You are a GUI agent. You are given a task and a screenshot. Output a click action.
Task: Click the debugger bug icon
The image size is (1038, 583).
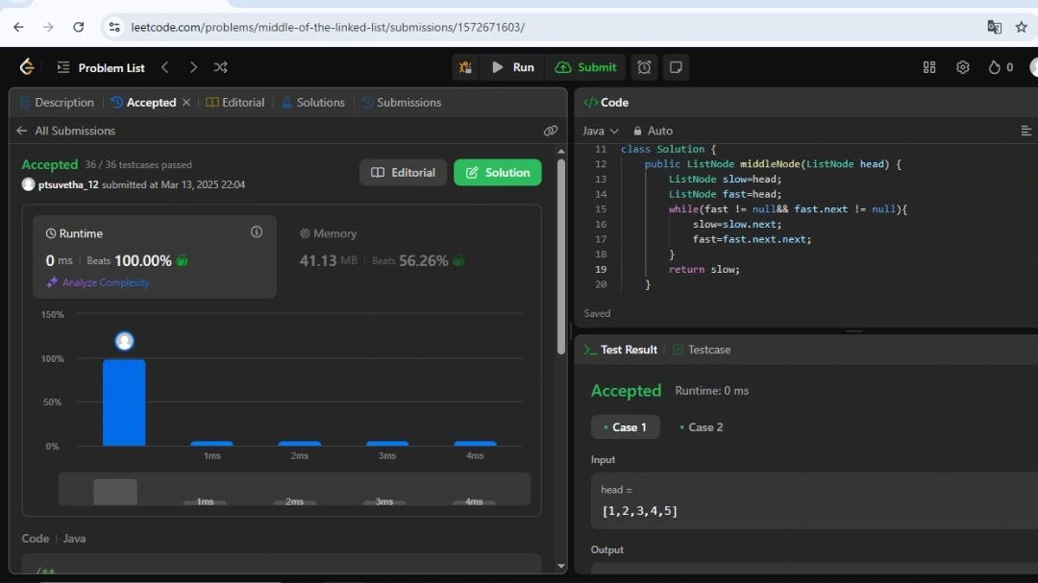coord(465,67)
